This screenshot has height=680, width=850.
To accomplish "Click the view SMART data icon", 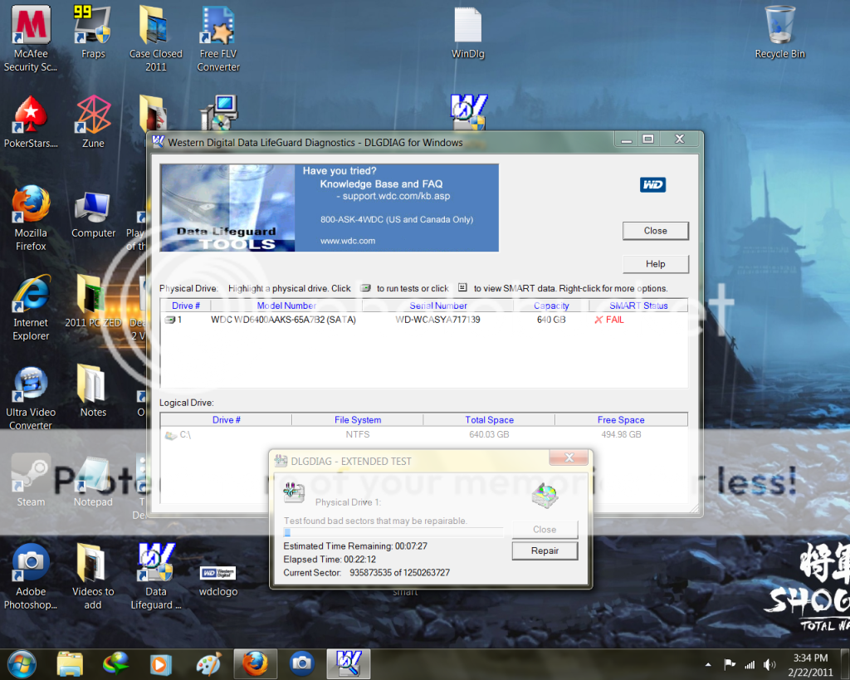I will pos(462,287).
